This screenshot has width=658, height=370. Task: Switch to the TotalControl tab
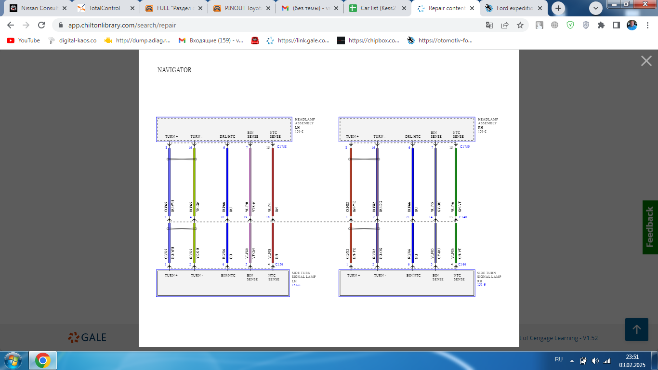(104, 8)
